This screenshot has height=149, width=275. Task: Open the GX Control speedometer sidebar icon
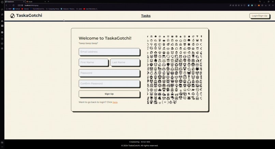point(2,10)
